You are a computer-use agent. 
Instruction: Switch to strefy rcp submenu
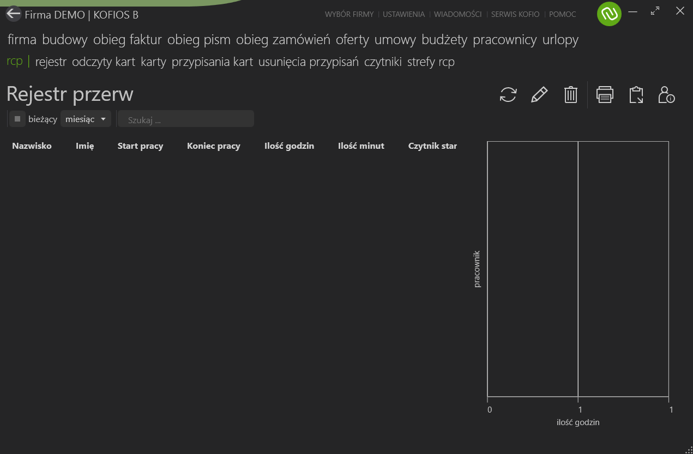(x=431, y=62)
